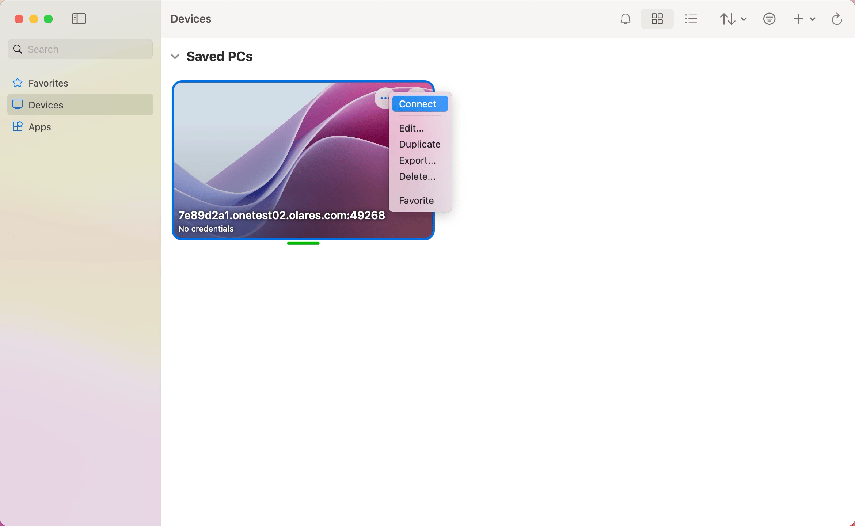
Task: Mark the saved PC as Favorite
Action: (417, 200)
